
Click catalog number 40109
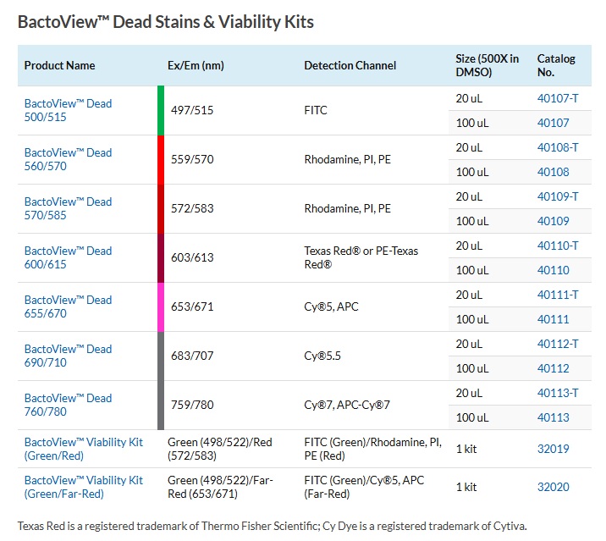[553, 221]
